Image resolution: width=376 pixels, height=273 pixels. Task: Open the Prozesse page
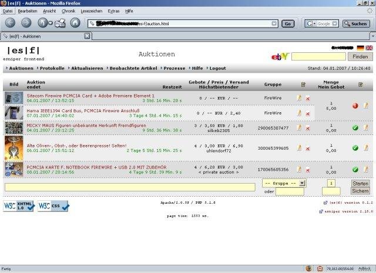click(x=174, y=68)
